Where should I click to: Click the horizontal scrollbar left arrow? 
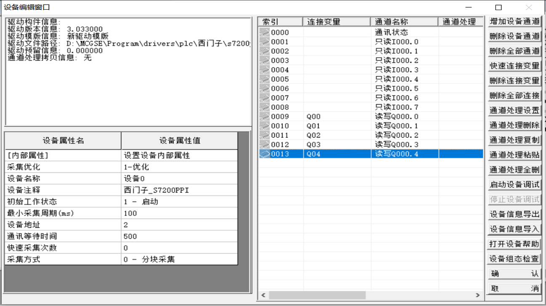(x=264, y=295)
